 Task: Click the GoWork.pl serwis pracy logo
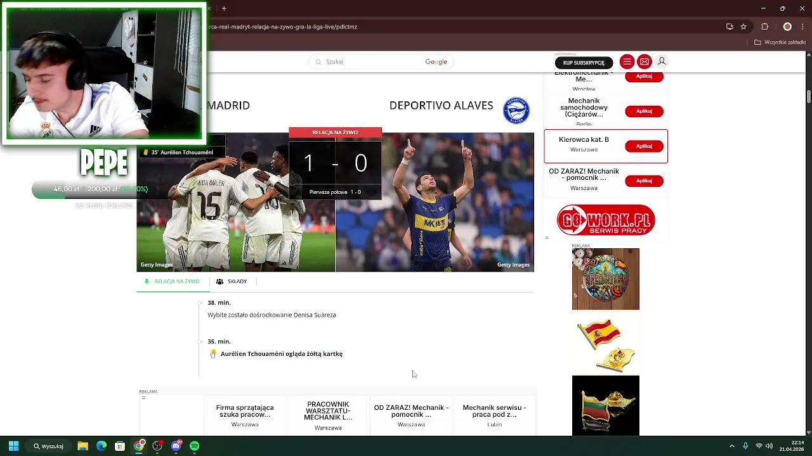coord(606,220)
